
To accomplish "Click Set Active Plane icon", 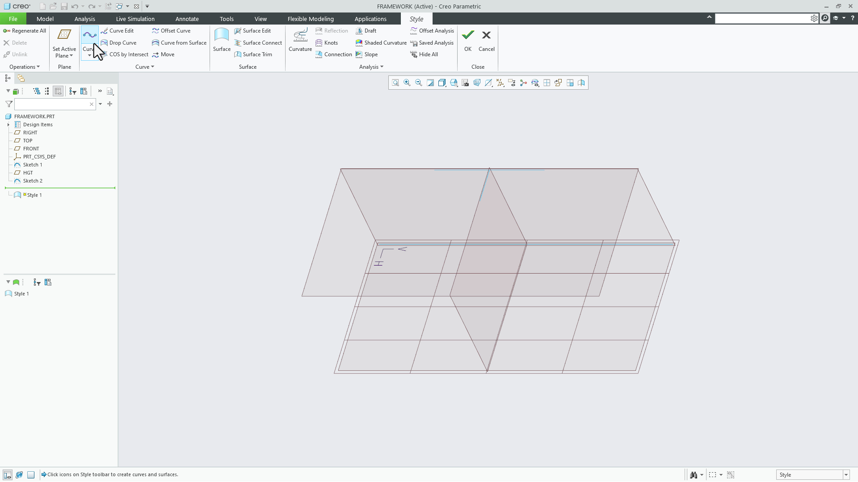I will (x=64, y=35).
